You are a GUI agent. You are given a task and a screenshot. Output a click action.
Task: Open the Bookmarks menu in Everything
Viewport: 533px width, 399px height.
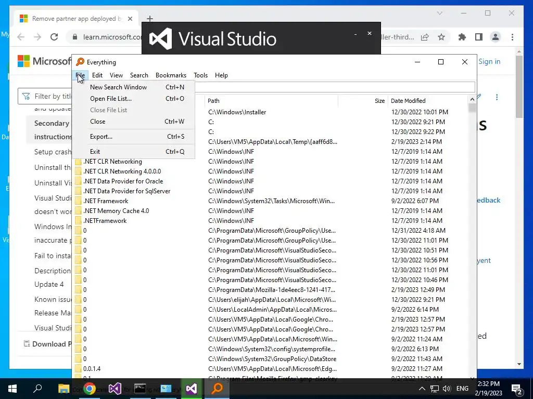coord(171,75)
